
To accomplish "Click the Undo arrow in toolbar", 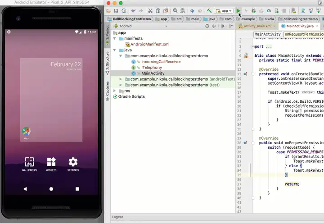I will [x=133, y=10].
